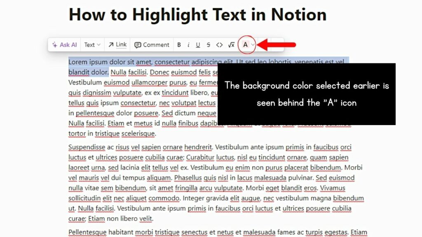This screenshot has width=422, height=237.
Task: Click the speech bubble Comment icon
Action: click(x=138, y=45)
